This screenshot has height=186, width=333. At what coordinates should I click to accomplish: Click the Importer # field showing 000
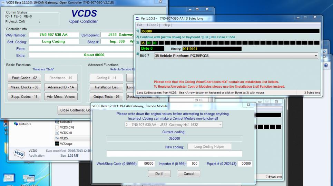coord(193,164)
